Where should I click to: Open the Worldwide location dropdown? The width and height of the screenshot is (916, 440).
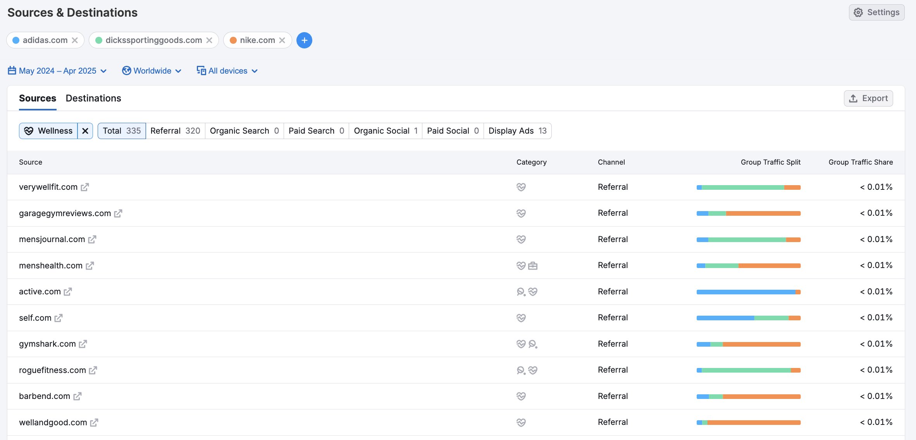coord(152,71)
